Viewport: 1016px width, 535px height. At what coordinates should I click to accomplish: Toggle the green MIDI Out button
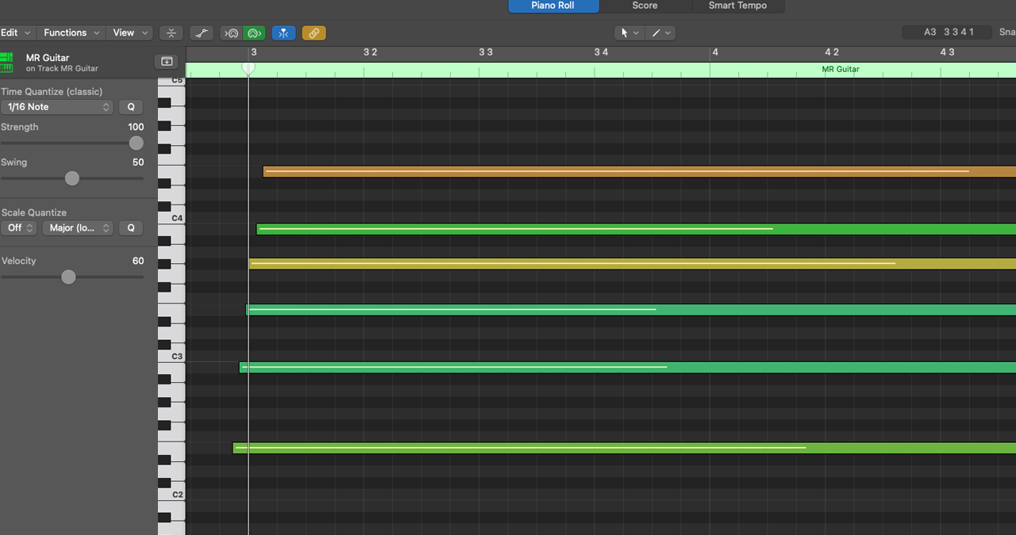click(x=254, y=33)
